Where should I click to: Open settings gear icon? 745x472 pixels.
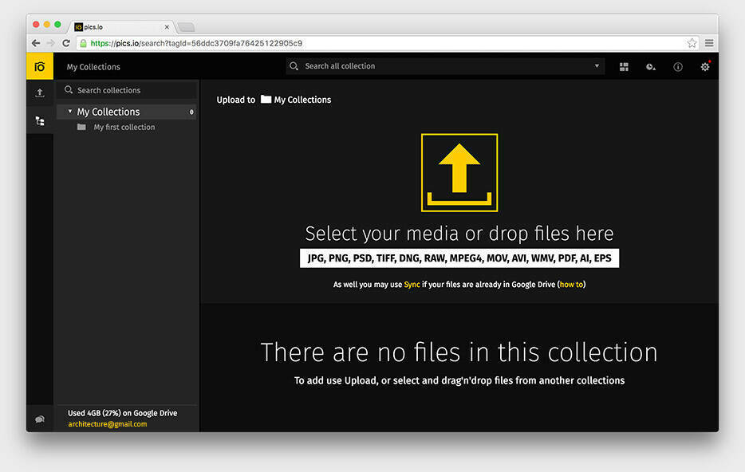pos(705,67)
